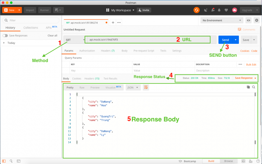Click the blue Send button
Image resolution: width=262 pixels, height=164 pixels.
(x=225, y=40)
